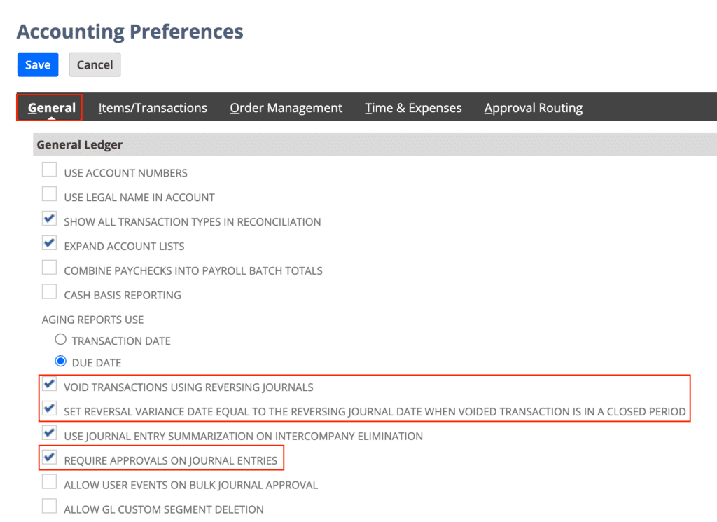Screen dimensions: 717x522
Task: Open the Approval Routing tab
Action: pos(533,108)
